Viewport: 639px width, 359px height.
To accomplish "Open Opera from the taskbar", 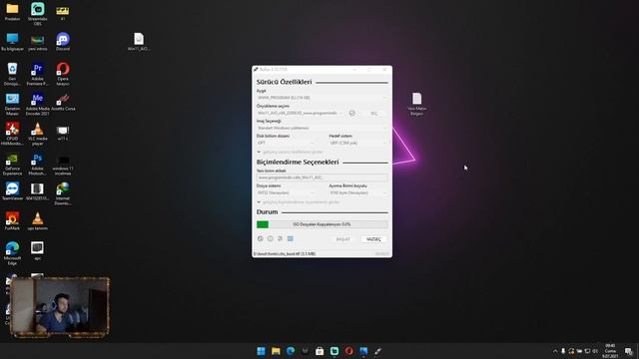I will coord(348,351).
